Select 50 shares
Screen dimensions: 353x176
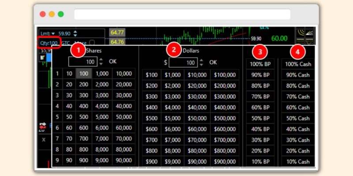point(69,117)
